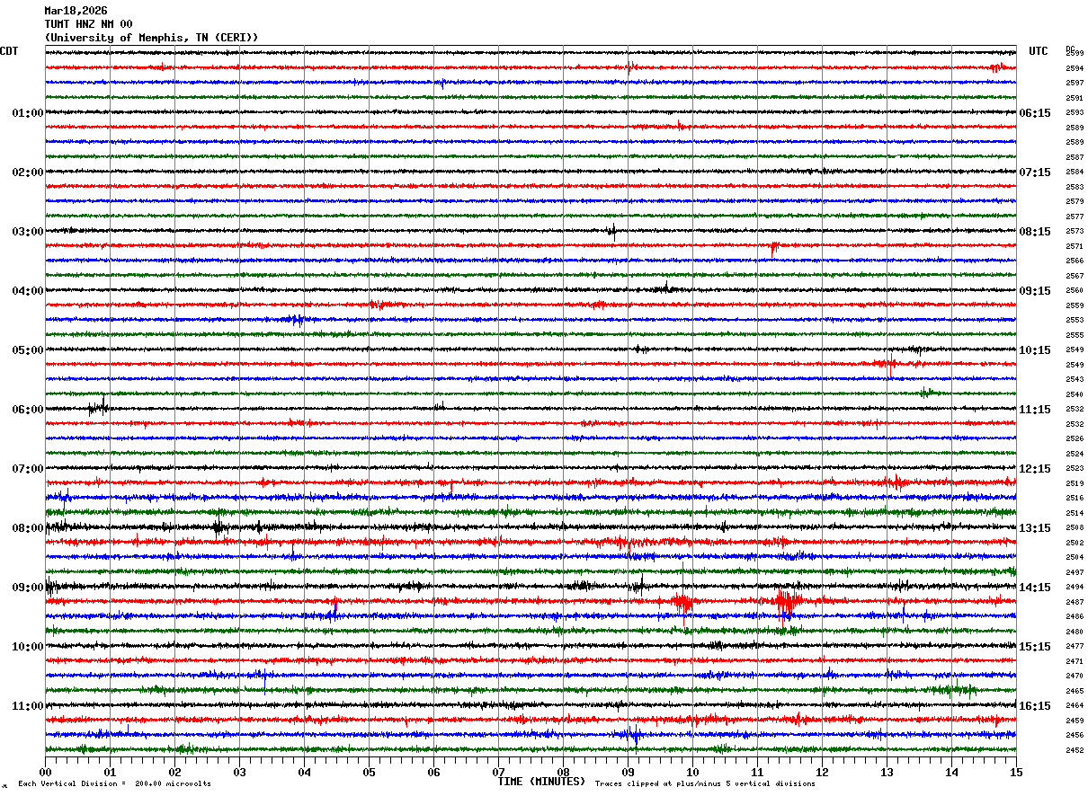This screenshot has height=796, width=1088.
Task: Select the 06:00 CDT hour label
Action: 28,410
